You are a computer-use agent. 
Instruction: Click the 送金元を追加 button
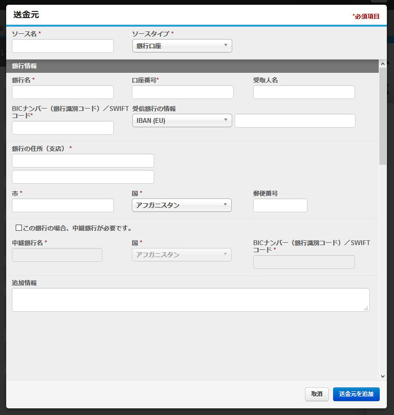[x=356, y=394]
